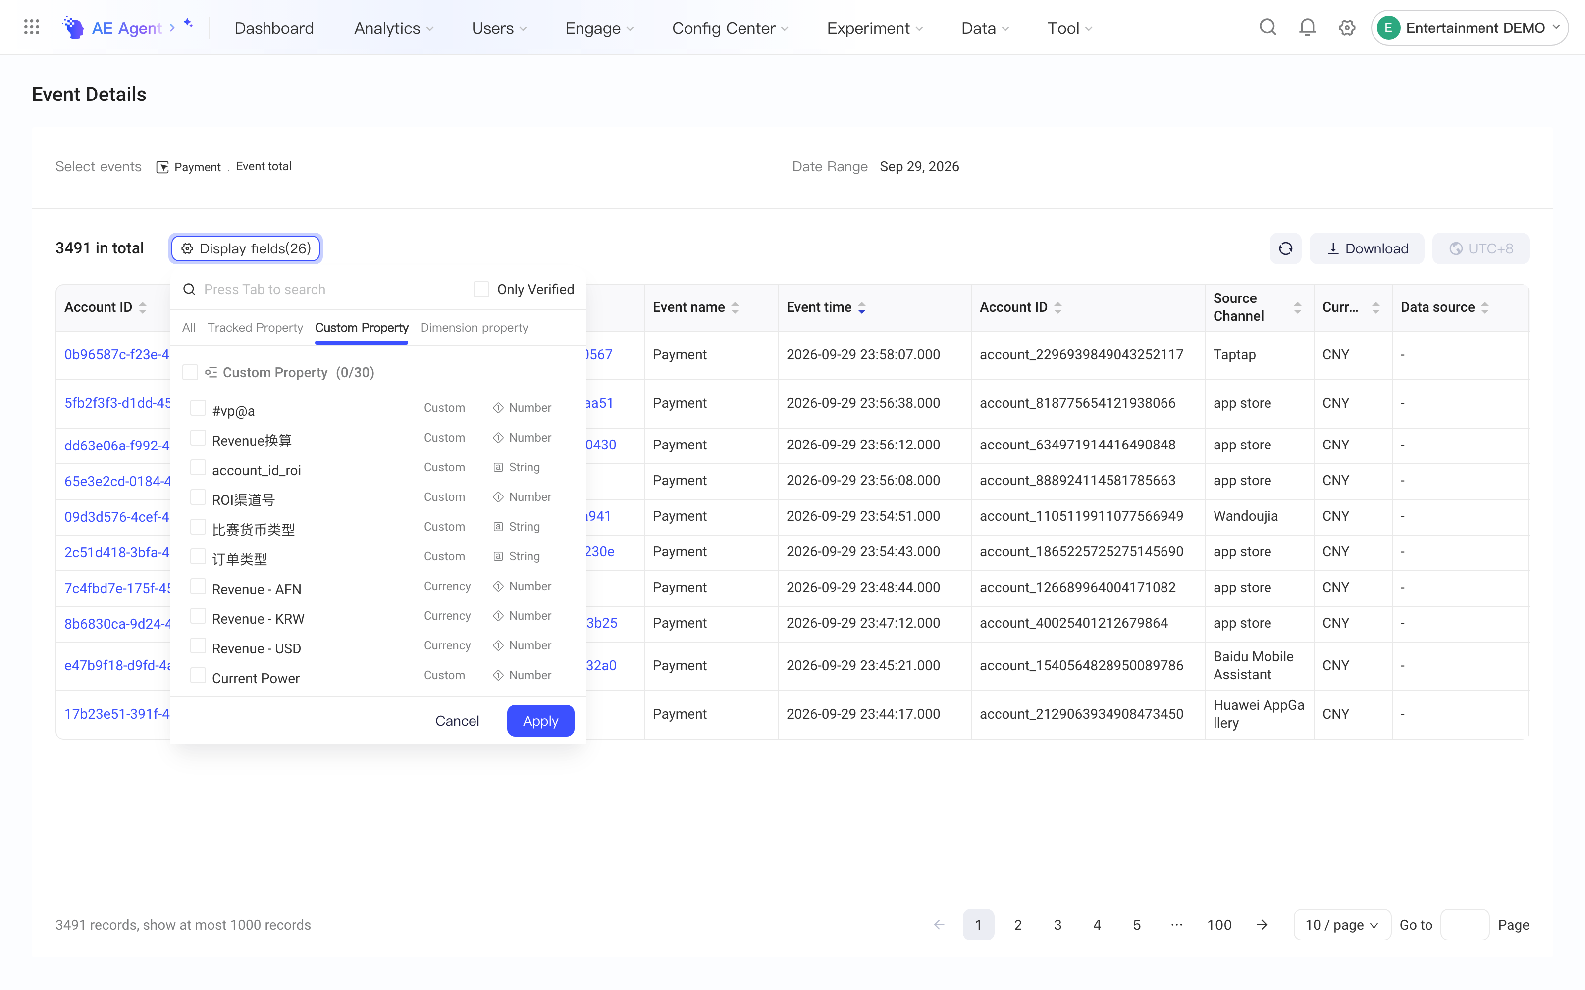1585x990 pixels.
Task: Click the Cancel button
Action: point(457,721)
